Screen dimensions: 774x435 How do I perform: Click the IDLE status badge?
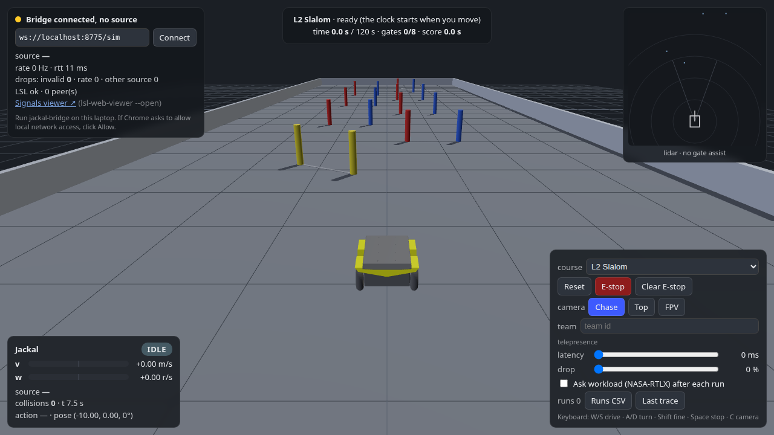tap(157, 349)
